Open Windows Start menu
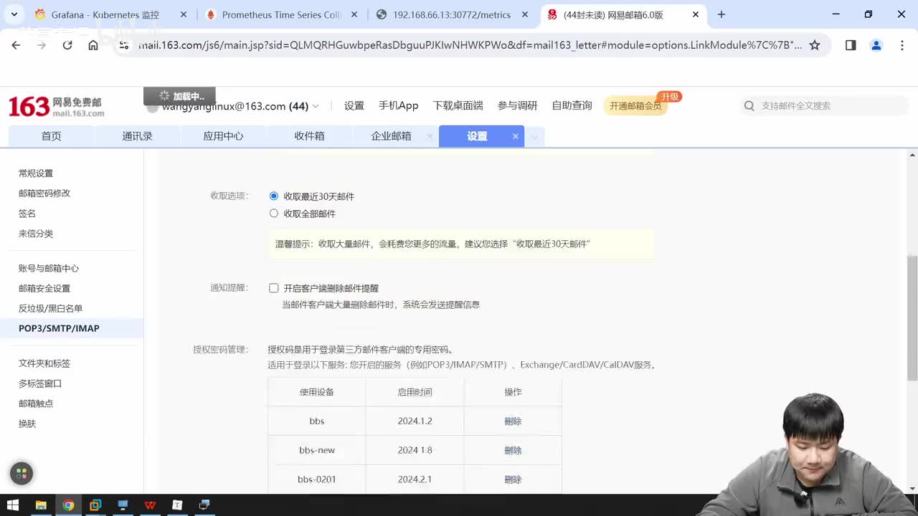This screenshot has height=516, width=918. point(13,505)
